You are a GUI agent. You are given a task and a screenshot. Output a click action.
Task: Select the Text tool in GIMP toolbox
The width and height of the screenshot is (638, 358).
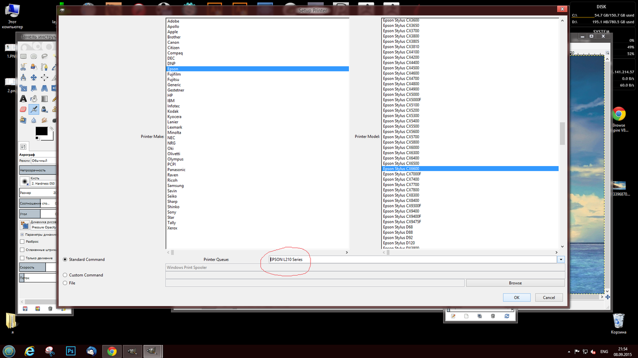[x=23, y=98]
